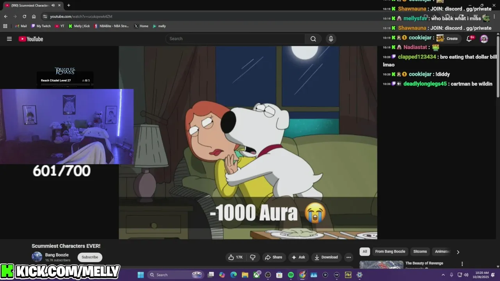
Task: Open File Explorer from the taskbar
Action: tap(245, 275)
